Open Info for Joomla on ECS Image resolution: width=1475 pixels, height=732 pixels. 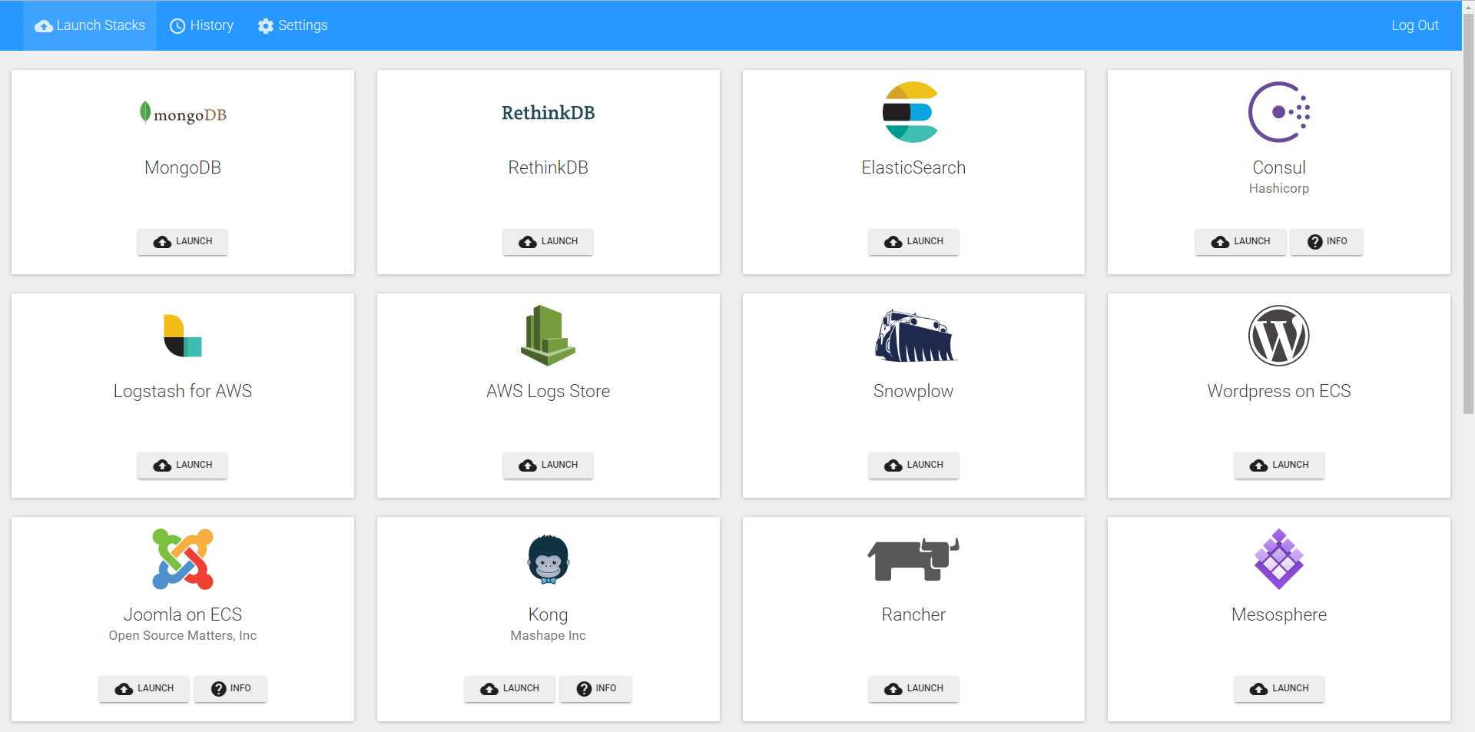click(230, 688)
